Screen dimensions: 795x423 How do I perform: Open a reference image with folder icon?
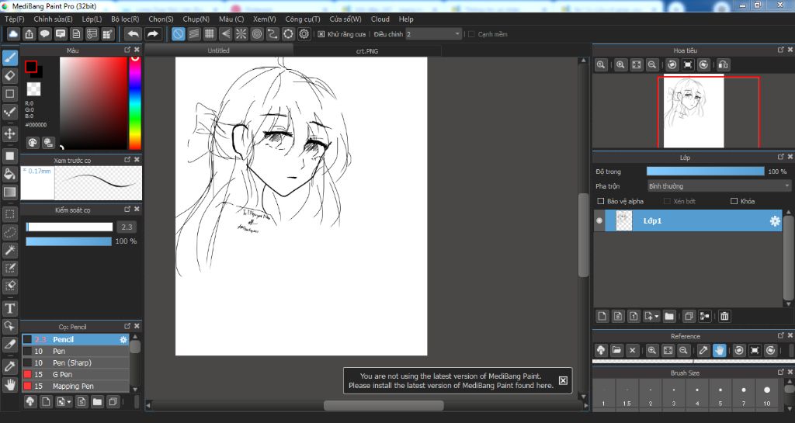(616, 350)
